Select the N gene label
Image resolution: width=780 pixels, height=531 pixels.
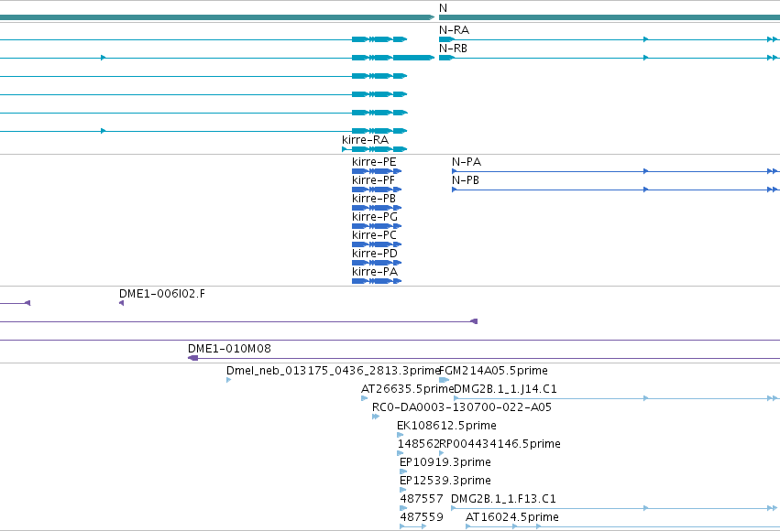click(443, 8)
